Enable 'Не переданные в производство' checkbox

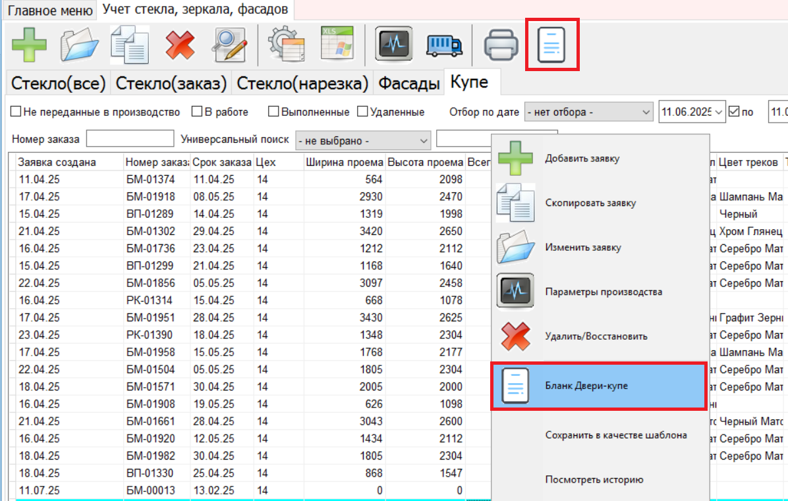(16, 112)
